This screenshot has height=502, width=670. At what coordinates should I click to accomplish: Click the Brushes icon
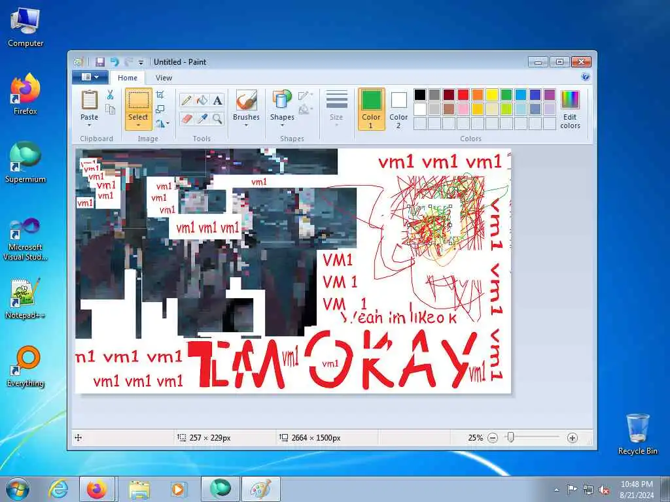click(246, 100)
